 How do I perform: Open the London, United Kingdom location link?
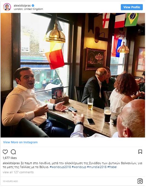click(28, 9)
